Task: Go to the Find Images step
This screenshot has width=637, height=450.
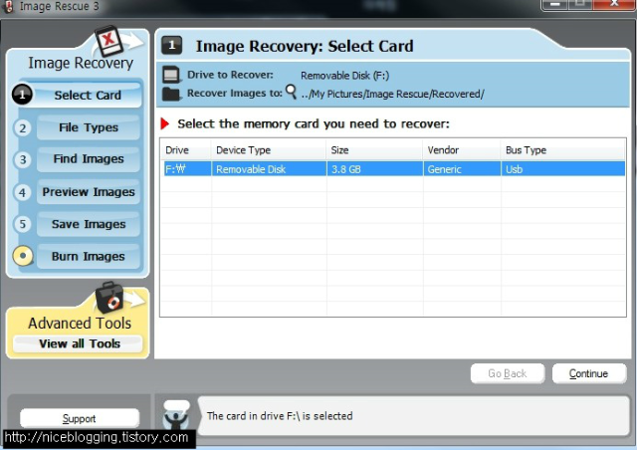Action: [x=89, y=159]
